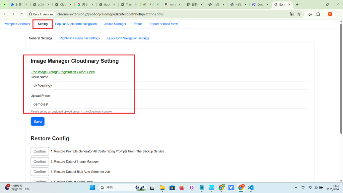
Task: Switch to Right-click menu bar settings tab
Action: tap(80, 38)
